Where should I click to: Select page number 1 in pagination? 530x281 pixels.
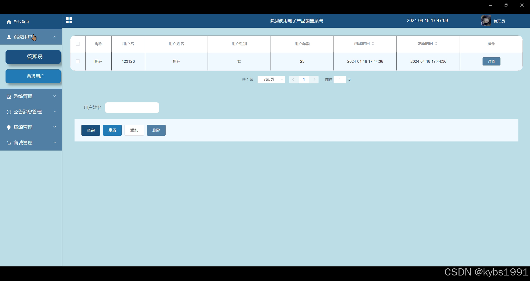coord(304,80)
